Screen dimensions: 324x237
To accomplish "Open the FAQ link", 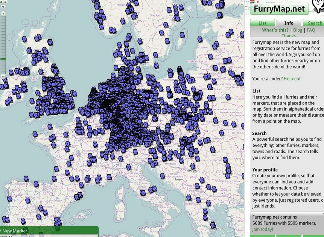I will click(311, 30).
